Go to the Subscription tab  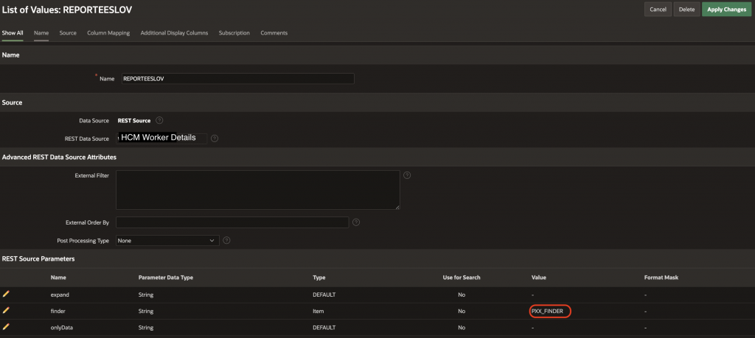[234, 33]
